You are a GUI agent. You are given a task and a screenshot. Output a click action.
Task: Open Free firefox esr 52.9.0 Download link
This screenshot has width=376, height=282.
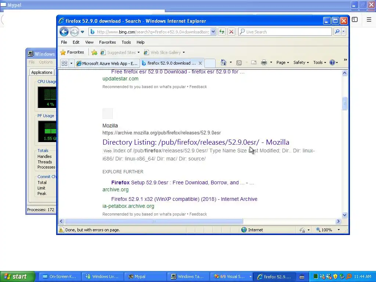point(178,72)
